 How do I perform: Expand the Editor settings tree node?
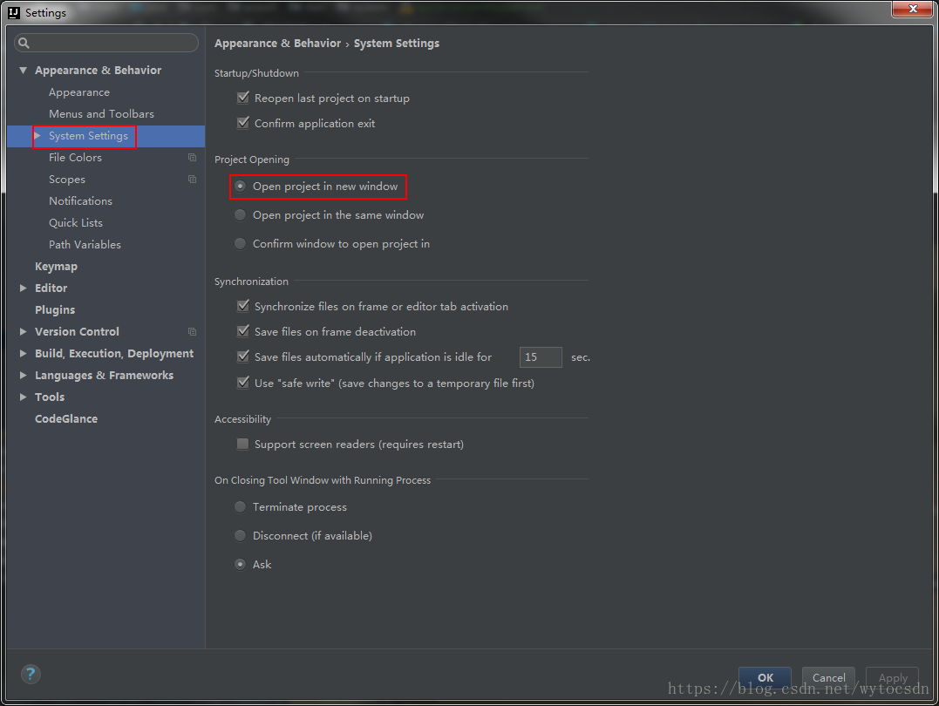(x=24, y=289)
